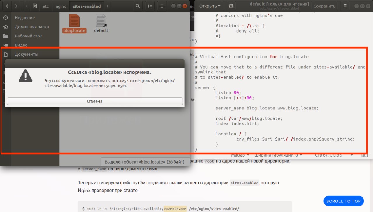373x212 pixels.
Task: Open 'Рабочий стол' in the sidebar
Action: coord(29,36)
